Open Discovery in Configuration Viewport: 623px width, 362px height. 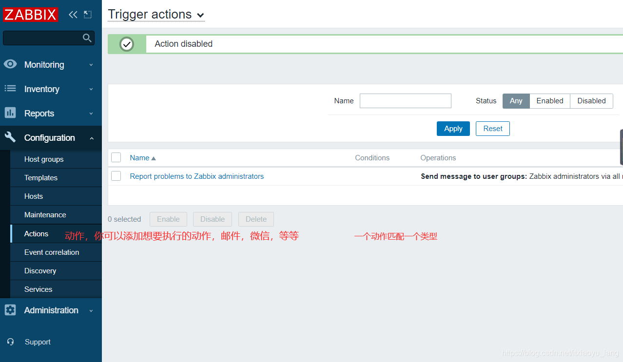56,270
